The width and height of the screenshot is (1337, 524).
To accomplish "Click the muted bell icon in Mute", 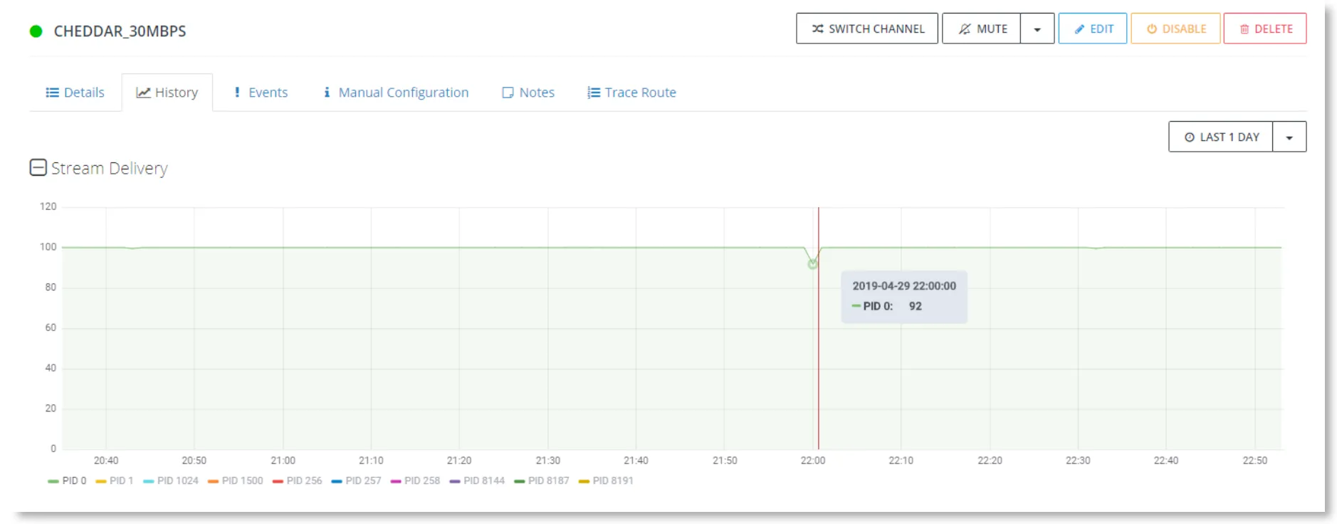I will click(965, 28).
